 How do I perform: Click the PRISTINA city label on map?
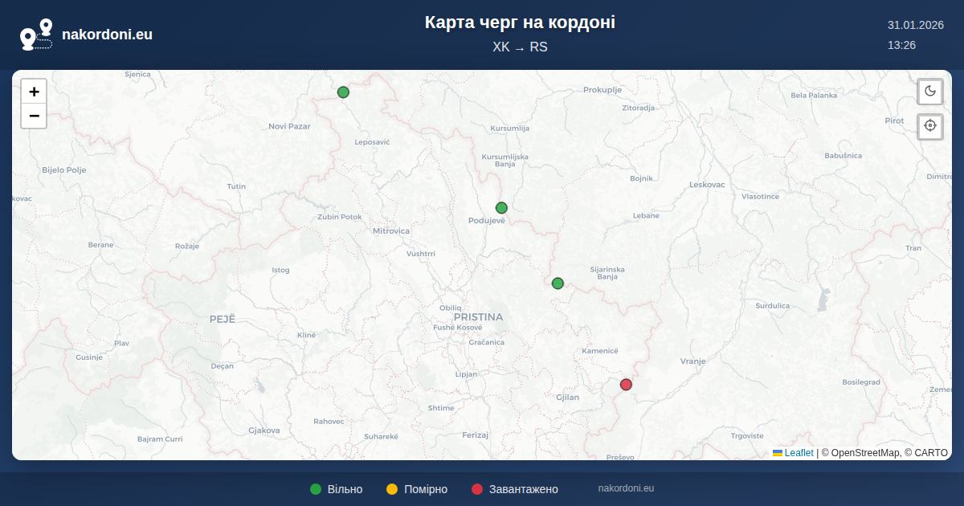[x=478, y=317]
